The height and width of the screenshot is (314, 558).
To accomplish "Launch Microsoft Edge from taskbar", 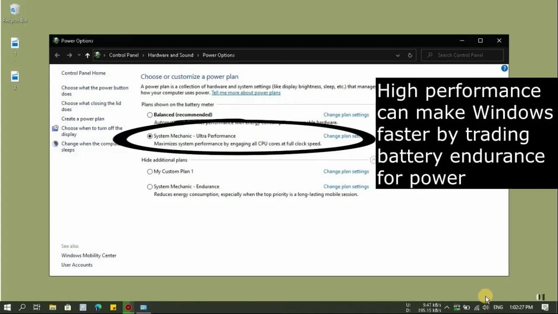I will tap(98, 307).
